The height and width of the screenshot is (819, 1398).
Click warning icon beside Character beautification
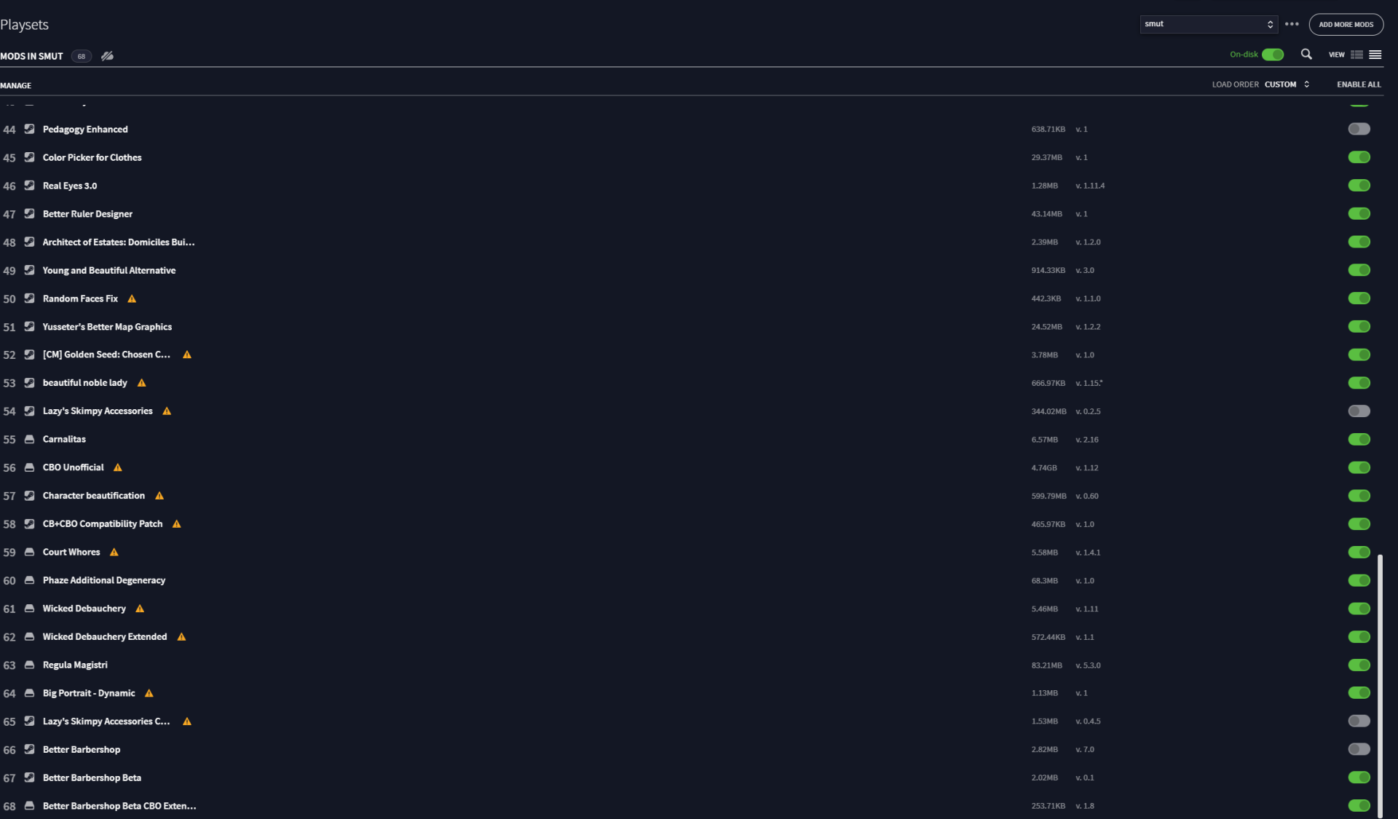tap(159, 496)
